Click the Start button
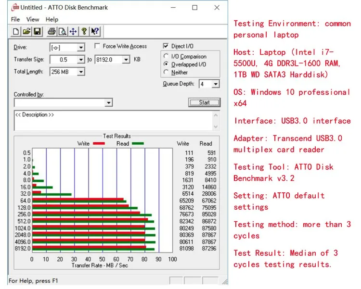Viewport: 361px width, 289px height. (x=204, y=102)
